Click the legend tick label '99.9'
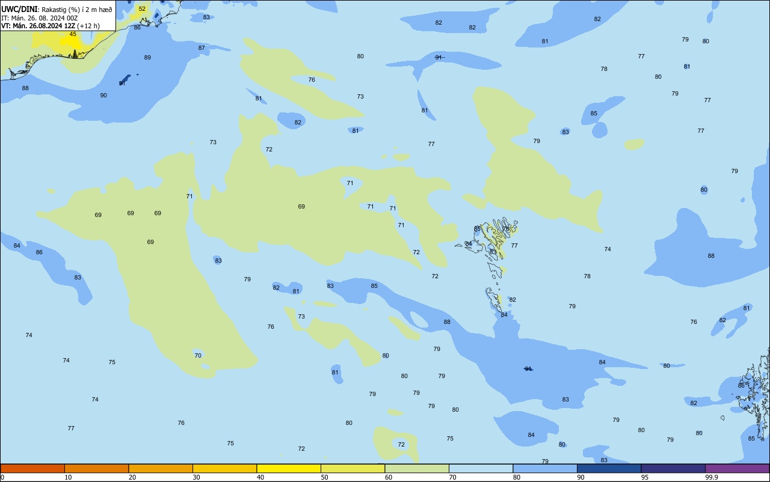 tap(712, 477)
